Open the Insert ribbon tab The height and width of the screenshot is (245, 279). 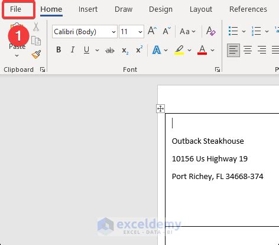pos(88,9)
